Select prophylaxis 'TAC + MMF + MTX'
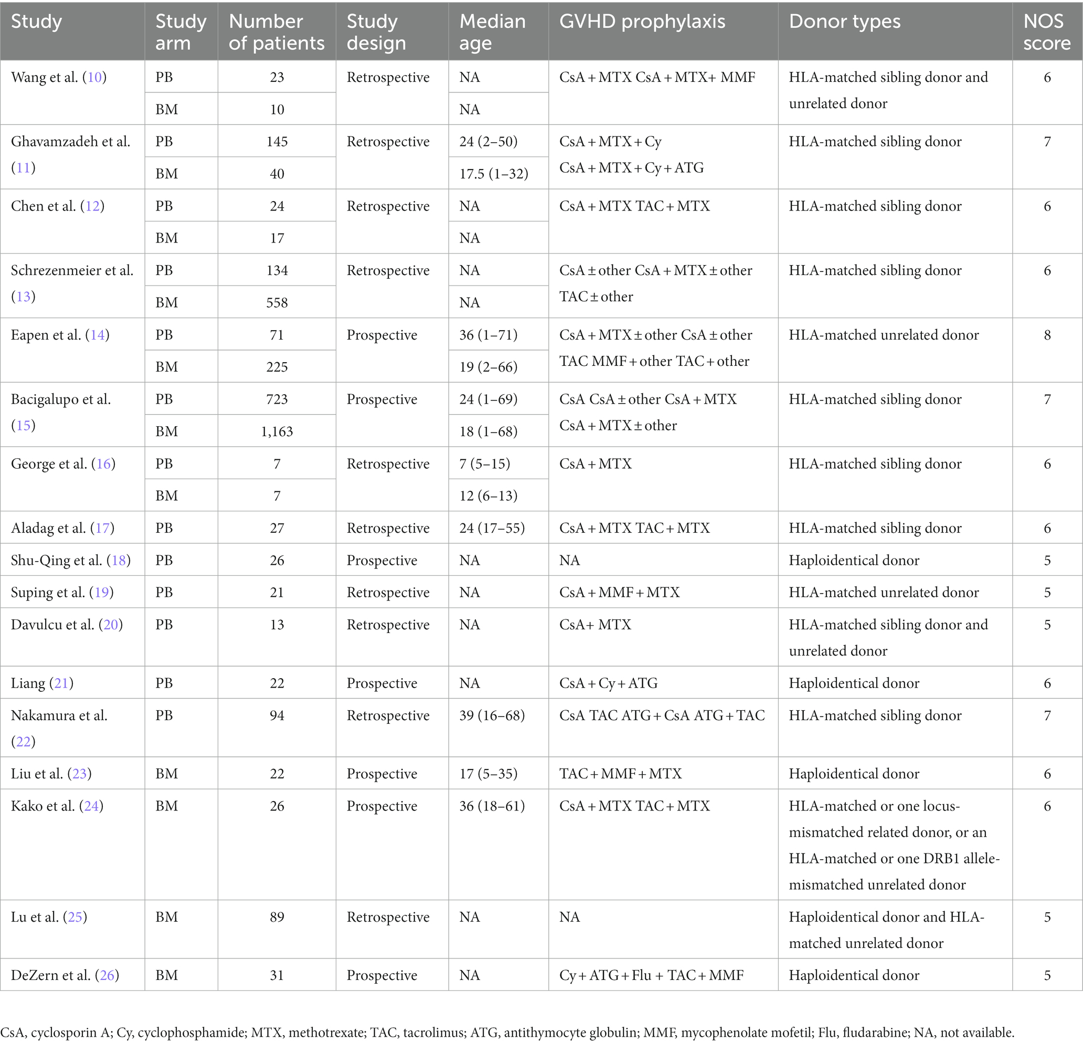 click(x=621, y=774)
